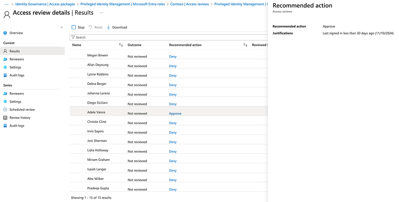Click the Download button label
This screenshot has height=202, width=399.
pyautogui.click(x=120, y=27)
